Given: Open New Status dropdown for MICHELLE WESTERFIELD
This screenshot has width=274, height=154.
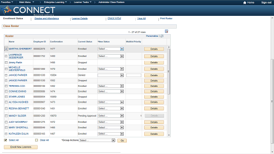Looking at the screenshot, I should point(110,69).
